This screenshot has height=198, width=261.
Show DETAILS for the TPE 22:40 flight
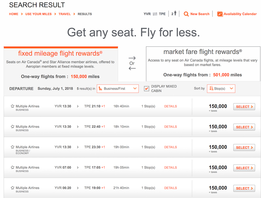click(x=170, y=127)
